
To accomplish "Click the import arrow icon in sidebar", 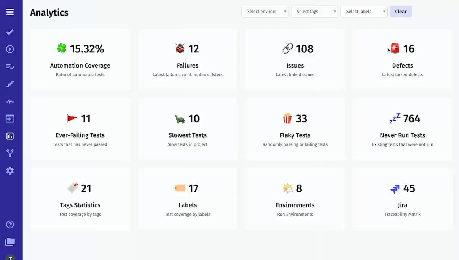I will point(10,119).
